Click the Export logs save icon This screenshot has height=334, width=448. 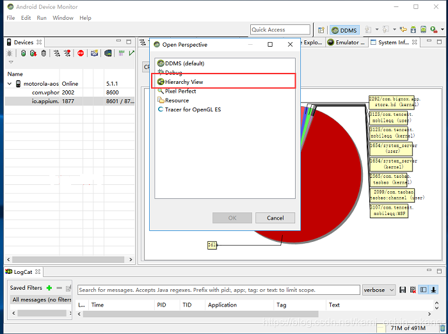click(403, 290)
